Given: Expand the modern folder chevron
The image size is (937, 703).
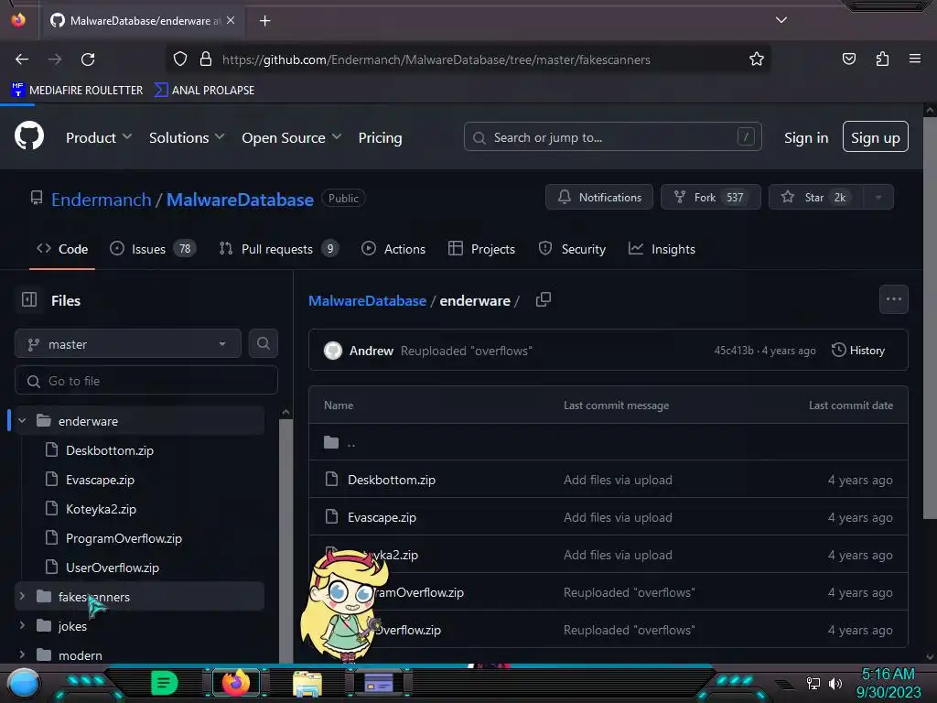Looking at the screenshot, I should [x=22, y=654].
